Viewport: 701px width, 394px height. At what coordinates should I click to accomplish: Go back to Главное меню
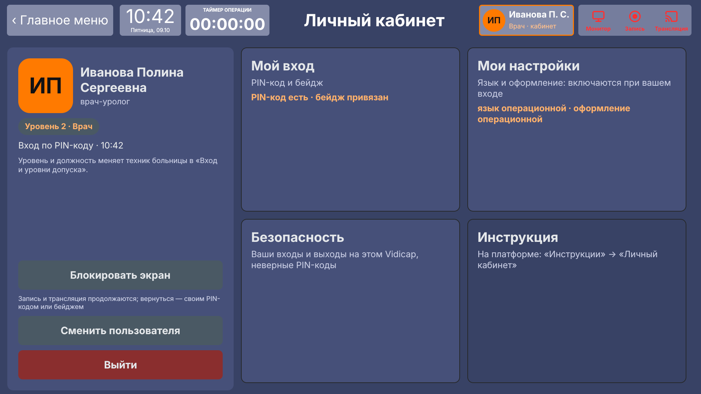(x=60, y=20)
